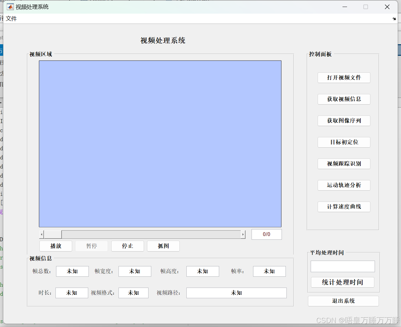The image size is (401, 327).
Task: Click the video slider left arrow
Action: (42, 234)
